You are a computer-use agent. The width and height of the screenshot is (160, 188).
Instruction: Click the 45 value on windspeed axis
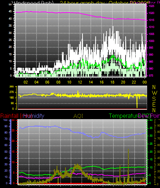pyautogui.click(x=10, y=12)
